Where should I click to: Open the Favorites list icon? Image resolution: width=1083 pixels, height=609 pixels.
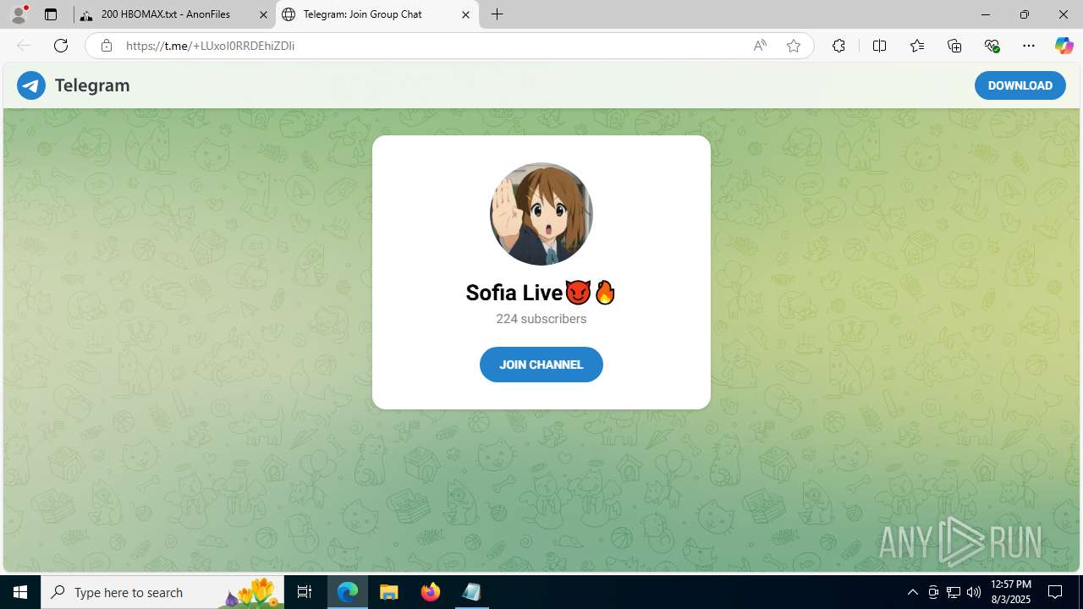tap(917, 46)
